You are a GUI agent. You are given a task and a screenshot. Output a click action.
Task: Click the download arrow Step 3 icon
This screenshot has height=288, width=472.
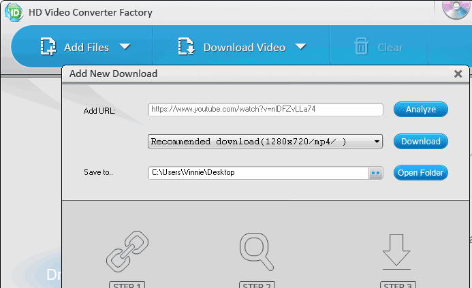[396, 252]
